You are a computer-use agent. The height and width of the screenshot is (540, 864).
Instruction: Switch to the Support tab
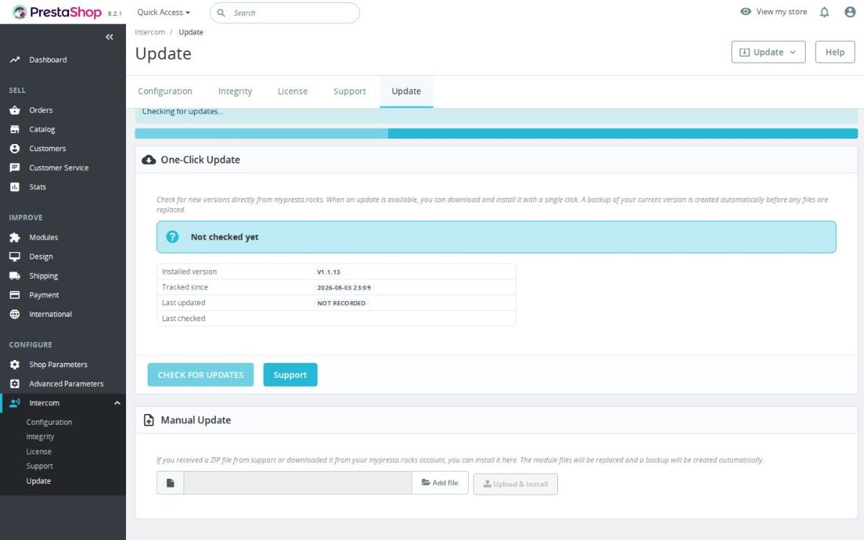tap(349, 91)
